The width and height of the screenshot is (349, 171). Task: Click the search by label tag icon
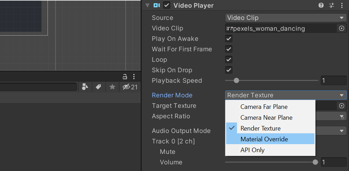[x=98, y=87]
